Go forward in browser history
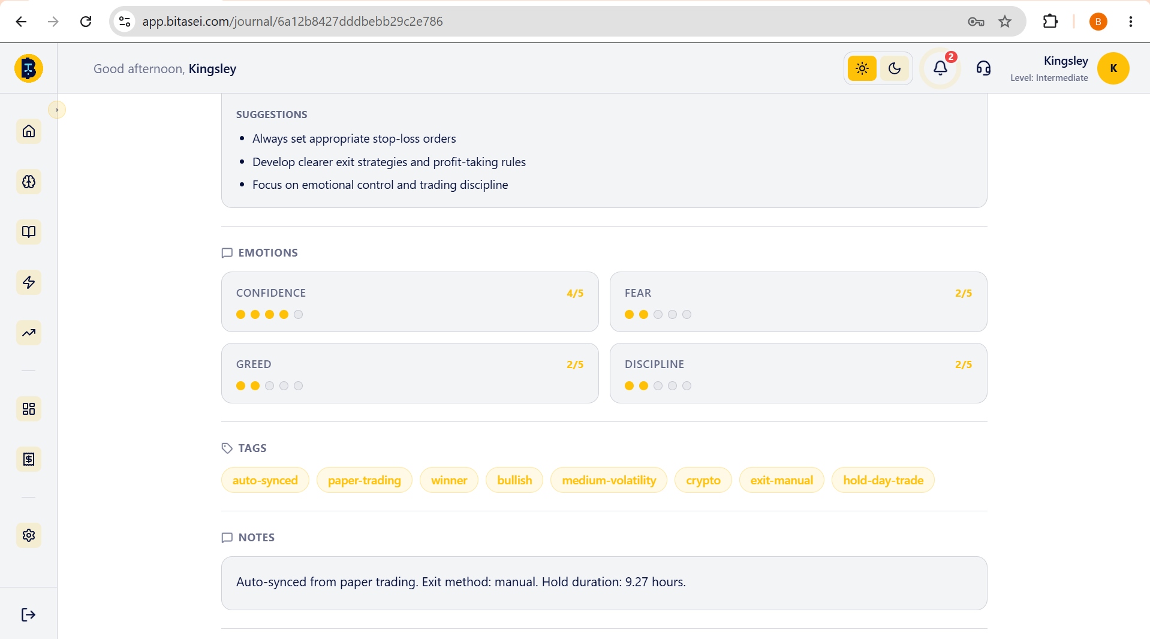 53,22
